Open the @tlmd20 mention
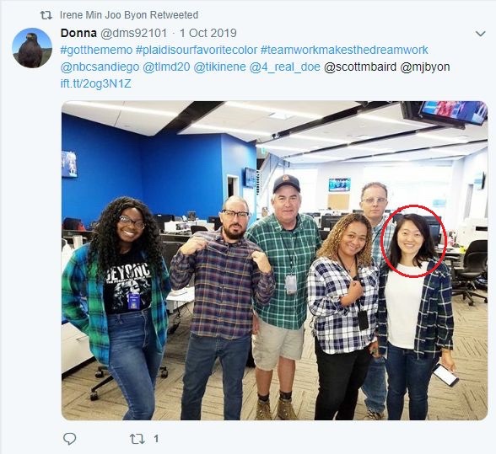This screenshot has width=496, height=454. 166,67
